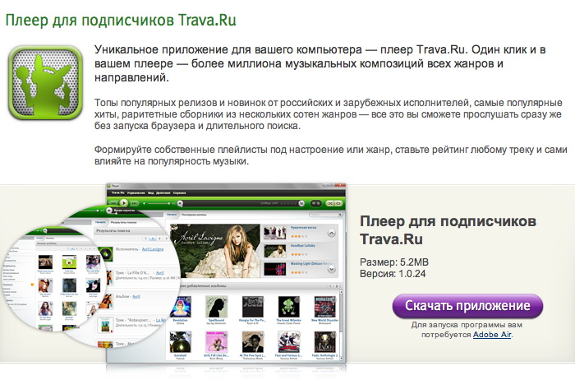The image size is (575, 380).
Task: Open the Adobe Air link
Action: [490, 335]
